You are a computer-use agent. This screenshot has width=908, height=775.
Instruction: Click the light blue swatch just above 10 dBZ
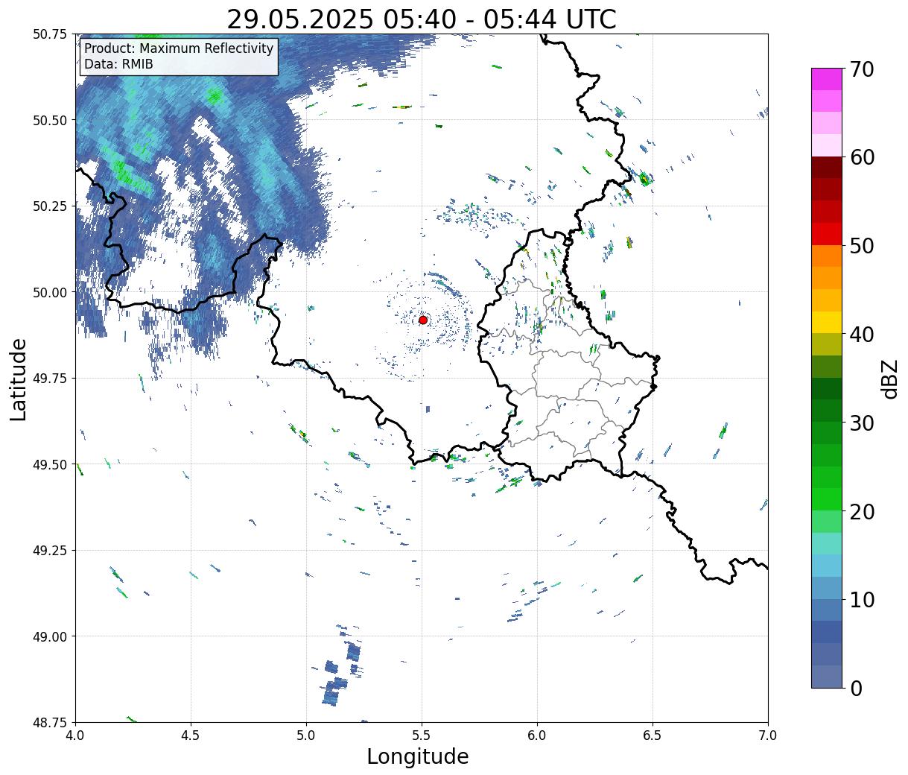(826, 588)
